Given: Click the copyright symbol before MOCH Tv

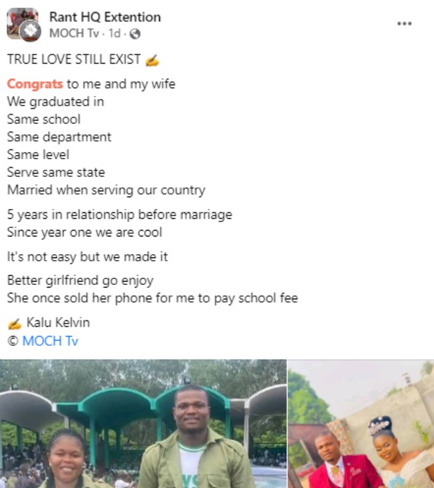Looking at the screenshot, I should [x=13, y=341].
